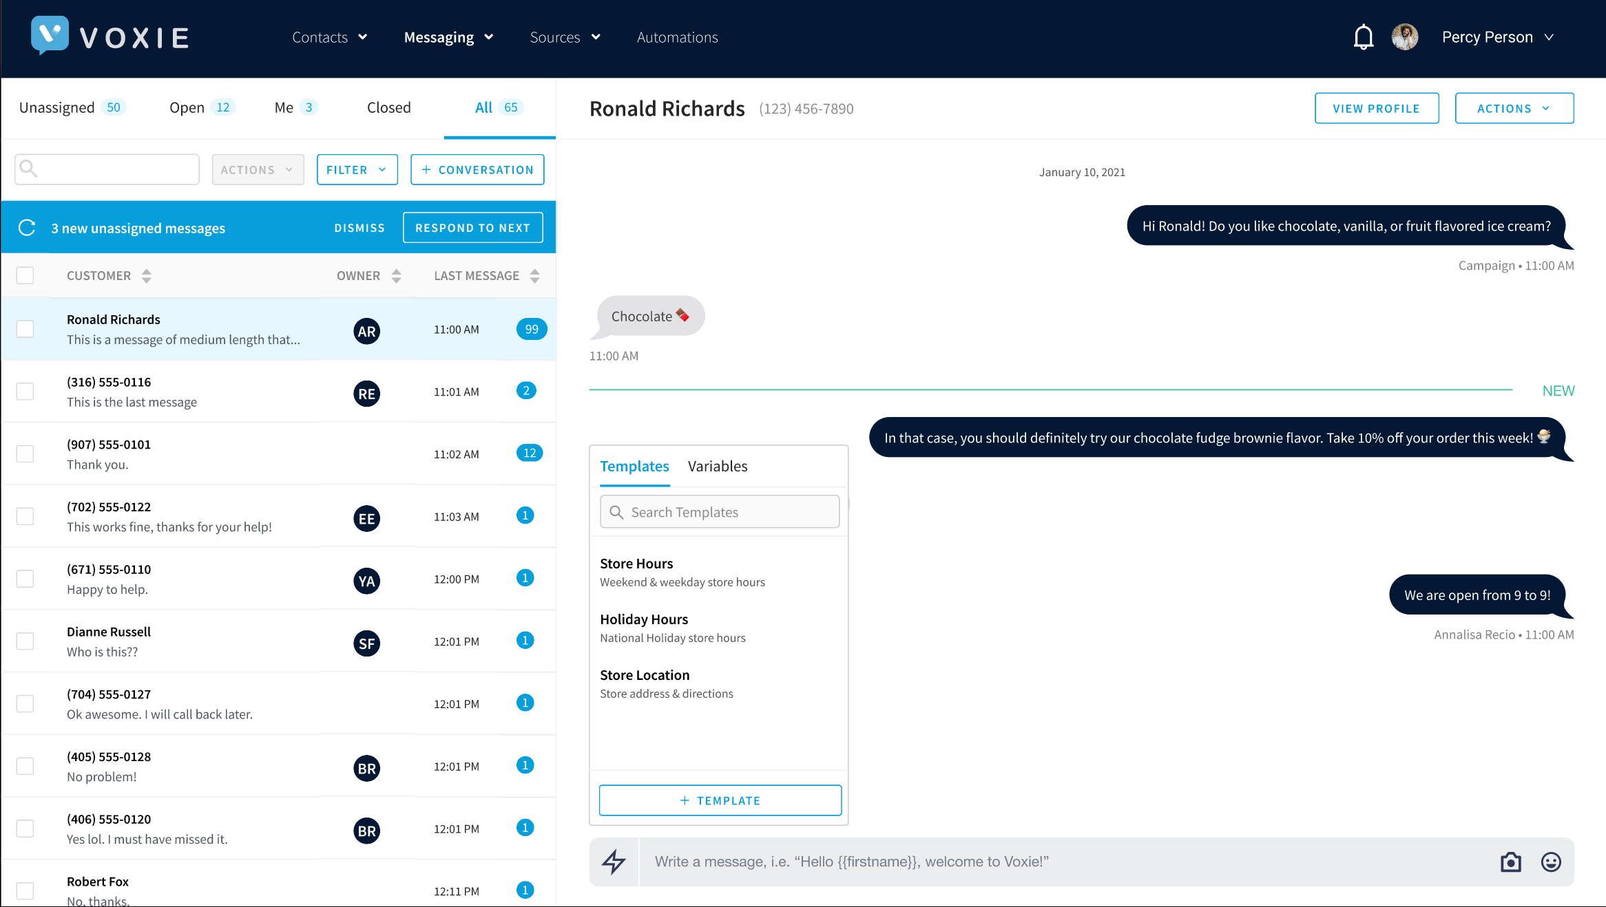Attach a photo with the camera icon

[1510, 862]
